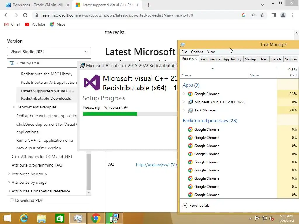Click the address bar URL
Screen dimensions: 299x224
pyautogui.click(x=117, y=15)
